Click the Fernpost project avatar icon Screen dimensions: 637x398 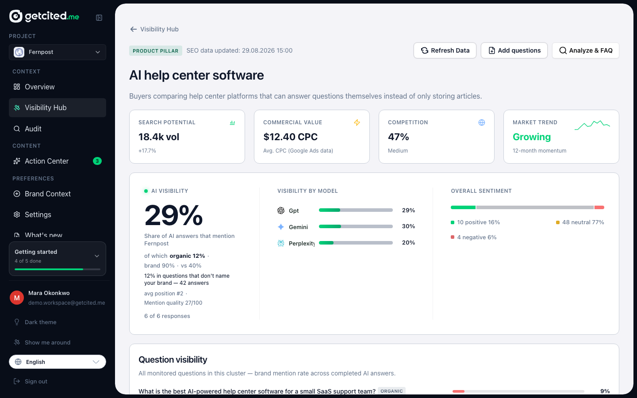coord(19,52)
